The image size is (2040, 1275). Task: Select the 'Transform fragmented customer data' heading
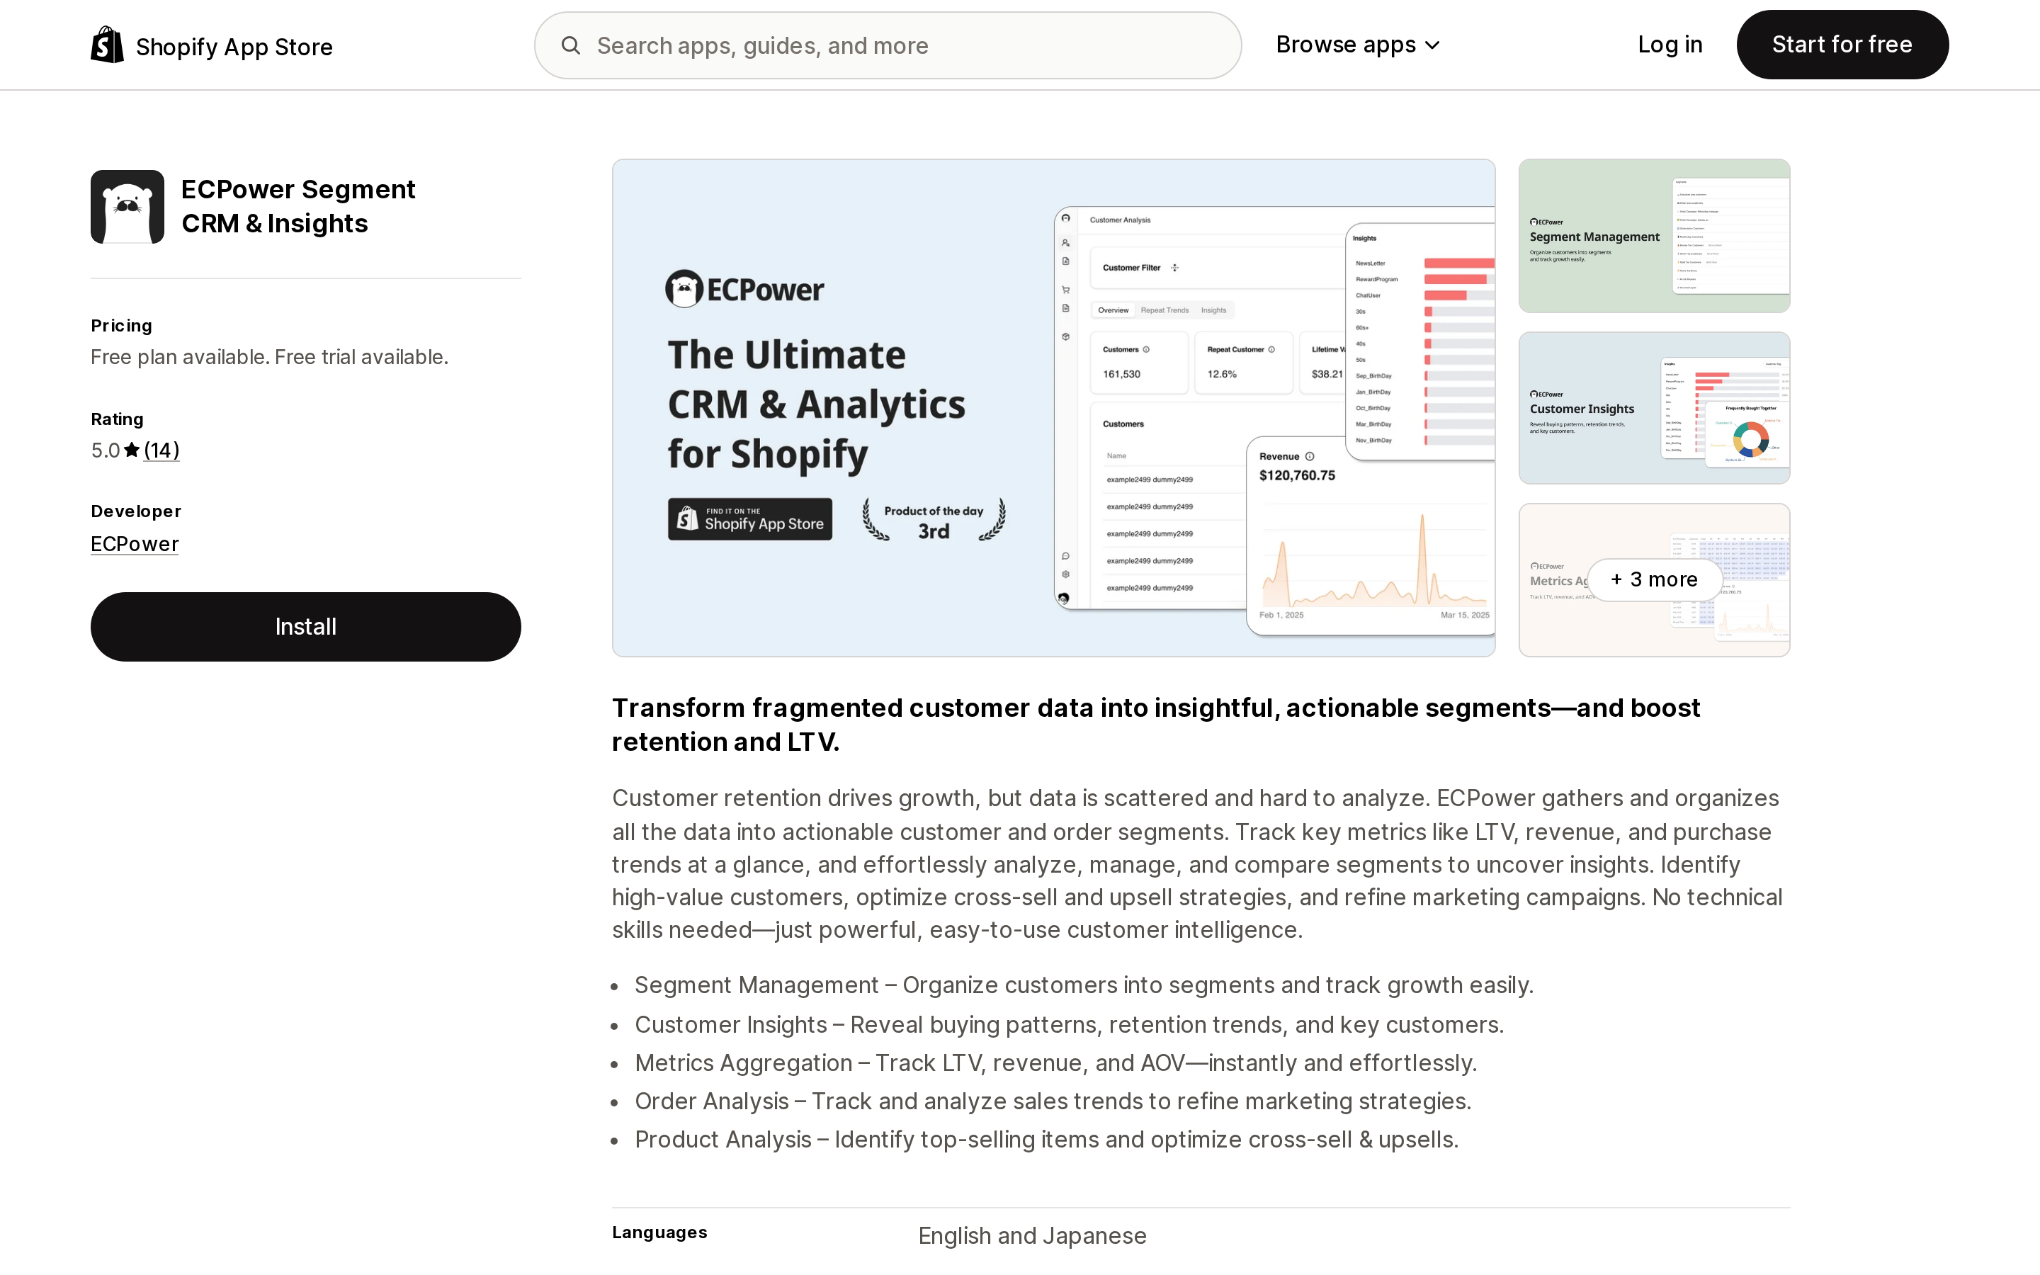click(1156, 725)
